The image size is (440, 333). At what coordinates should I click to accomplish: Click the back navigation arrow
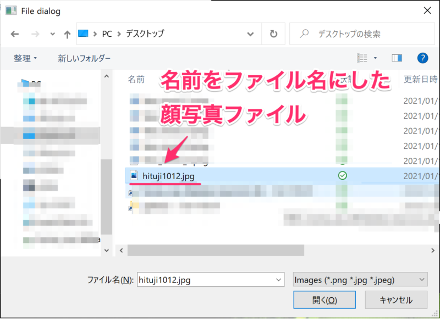15,34
